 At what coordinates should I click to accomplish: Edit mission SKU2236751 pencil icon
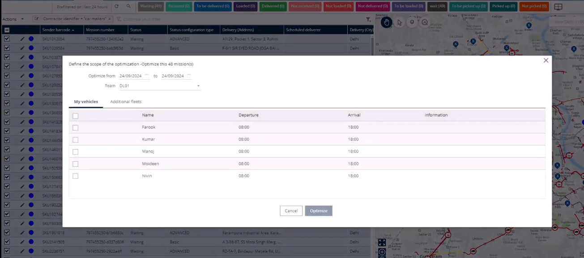pos(22,251)
